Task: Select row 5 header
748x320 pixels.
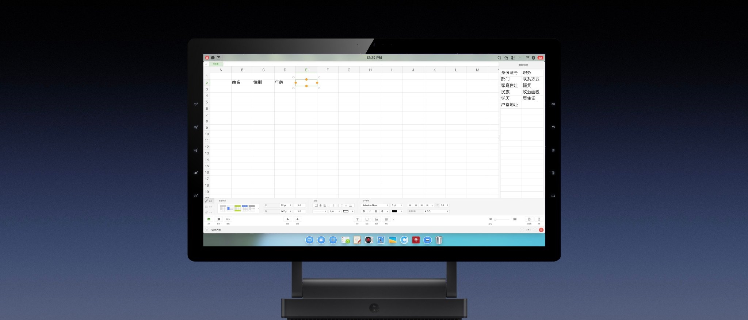Action: [207, 102]
